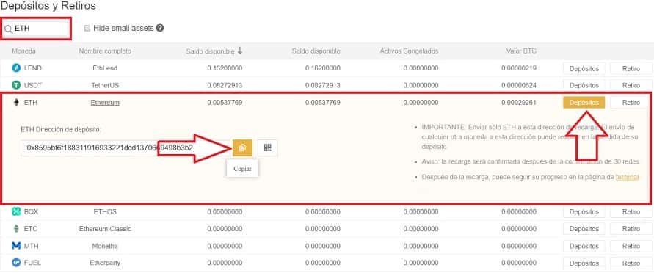Open Depósitos for USDT
Screen dimensions: 654x273
tap(584, 85)
